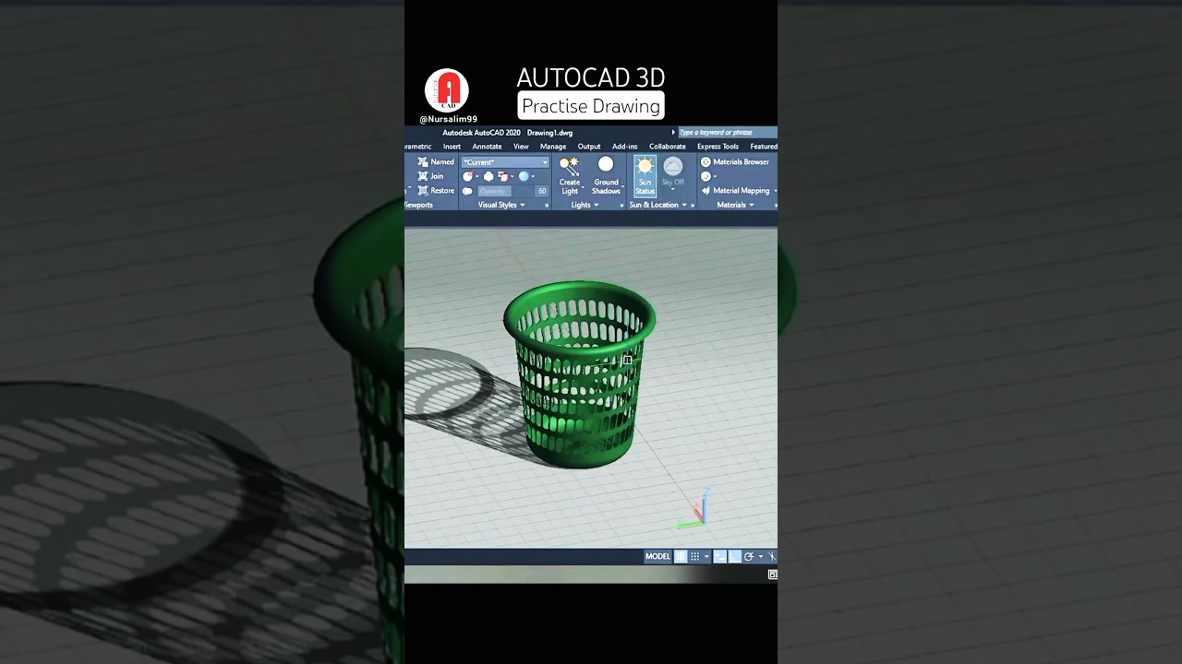The image size is (1182, 664).
Task: Click the Named viewports icon
Action: point(423,161)
